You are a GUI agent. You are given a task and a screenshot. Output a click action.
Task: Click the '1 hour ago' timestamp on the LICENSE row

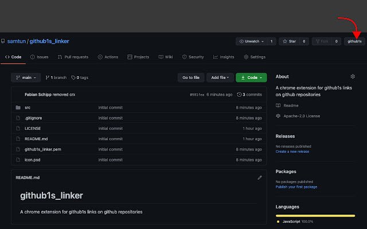pos(252,128)
